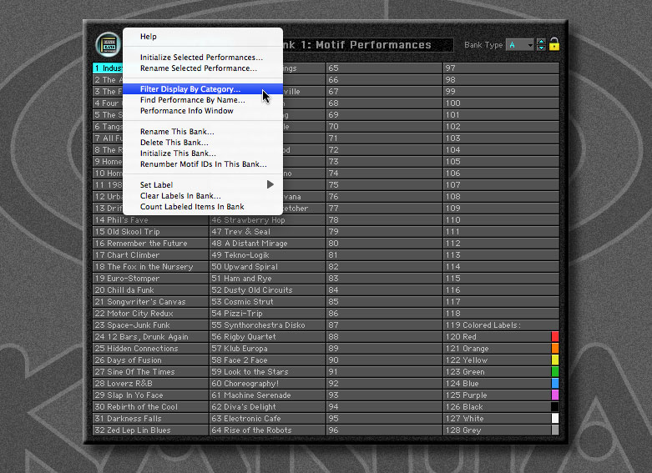
Task: Choose Rename This Bank option
Action: [177, 132]
